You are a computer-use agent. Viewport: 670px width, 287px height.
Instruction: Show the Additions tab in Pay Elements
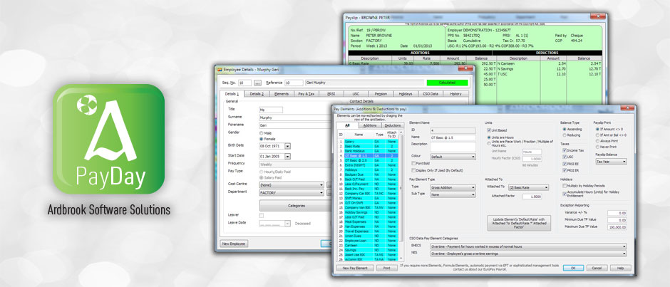click(x=370, y=125)
